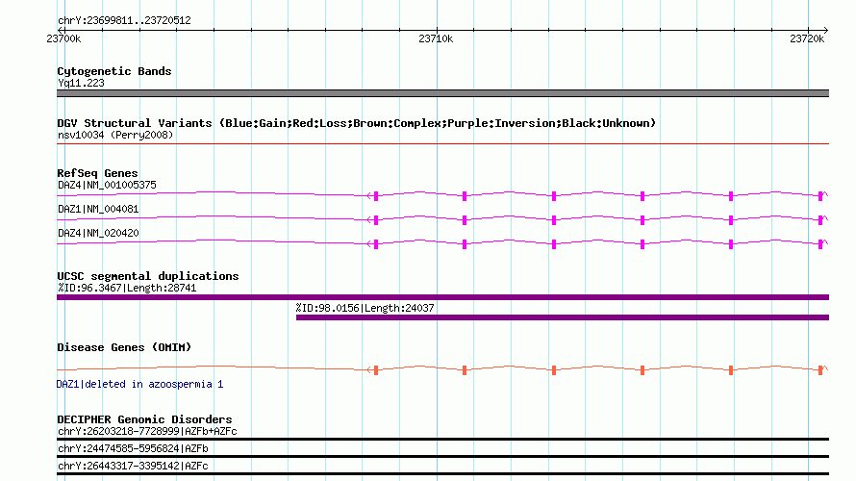Open the chrY:26443317-3395142|AZFc entry

tap(133, 467)
